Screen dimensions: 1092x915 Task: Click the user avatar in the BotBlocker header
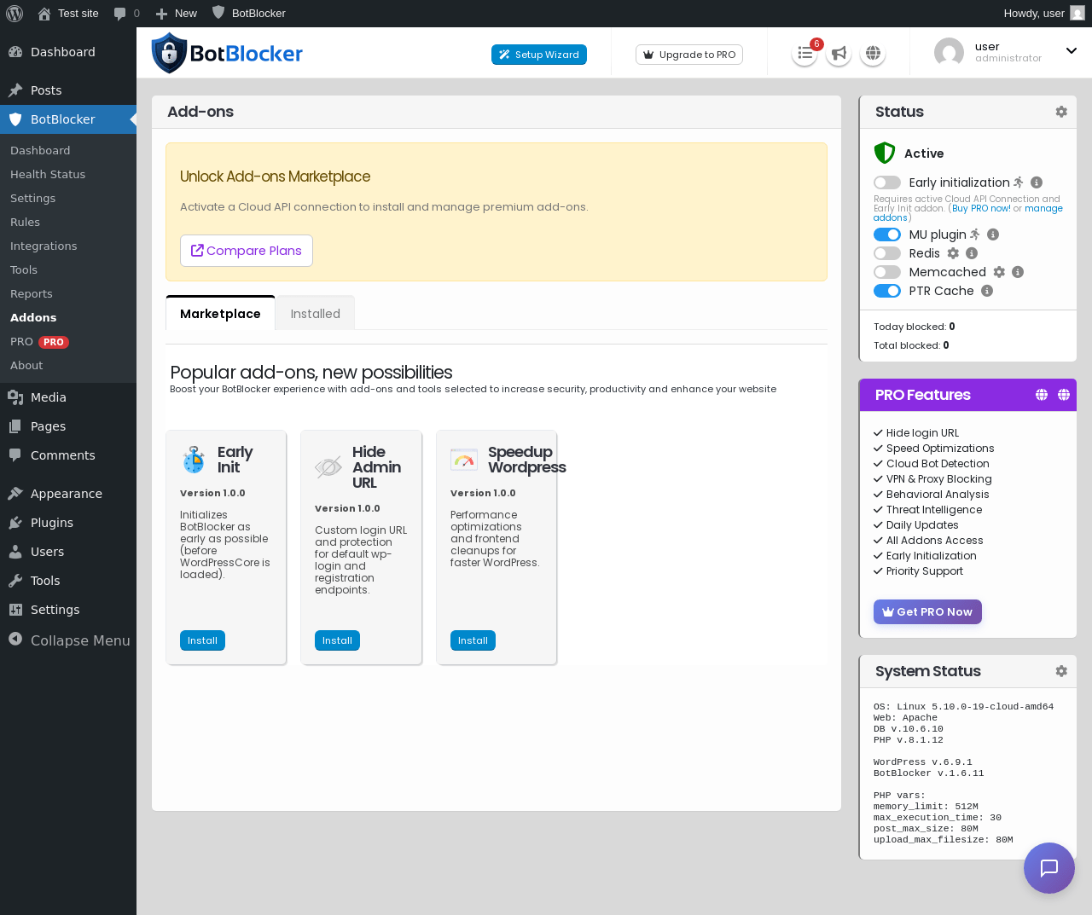coord(949,53)
